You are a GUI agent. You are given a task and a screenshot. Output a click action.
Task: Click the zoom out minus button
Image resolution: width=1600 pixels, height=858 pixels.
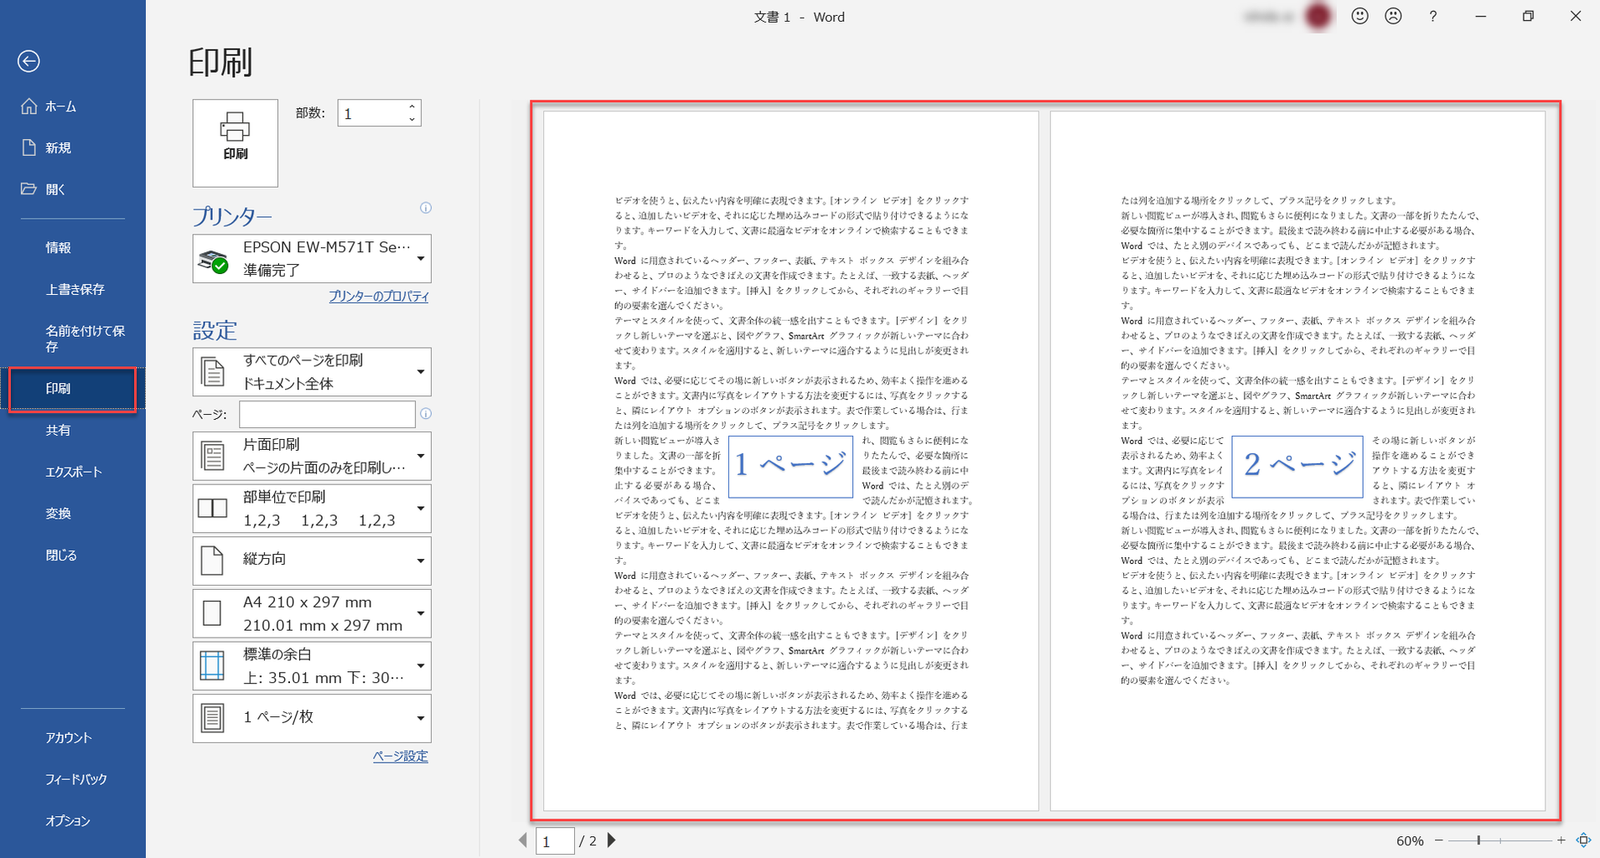[x=1439, y=840]
